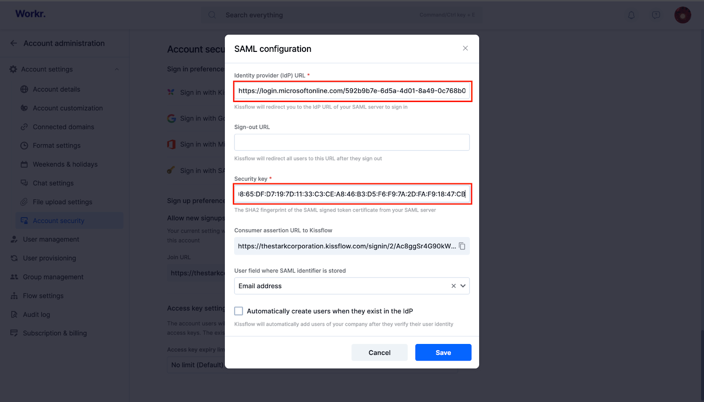Copy the consumer assertion URL
The width and height of the screenshot is (704, 402).
click(462, 246)
